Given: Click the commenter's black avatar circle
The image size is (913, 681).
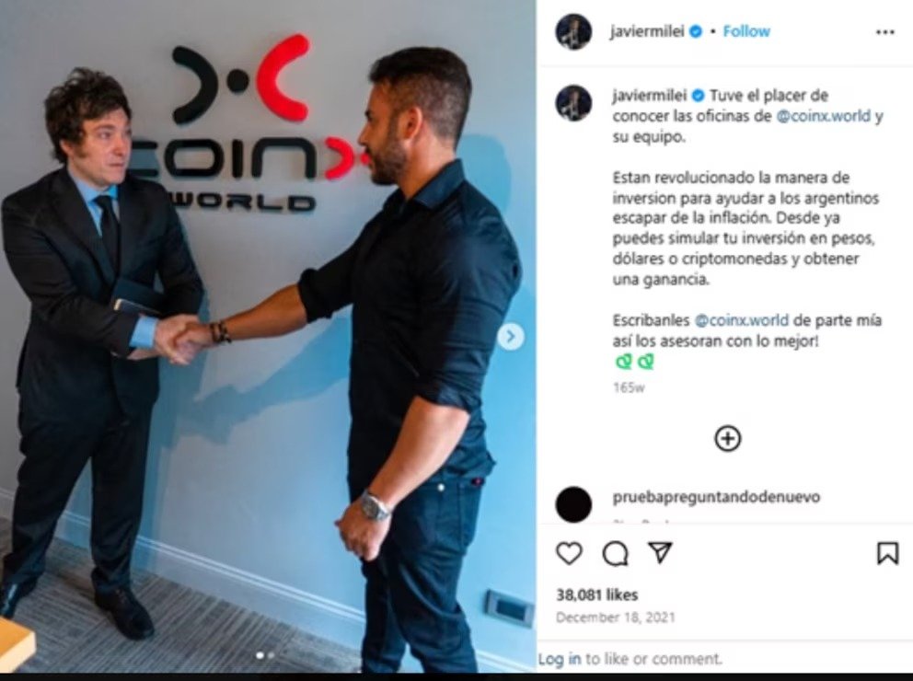Looking at the screenshot, I should (x=573, y=504).
